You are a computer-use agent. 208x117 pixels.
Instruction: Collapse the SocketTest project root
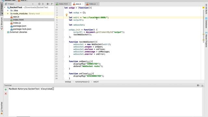pyautogui.click(x=5, y=7)
